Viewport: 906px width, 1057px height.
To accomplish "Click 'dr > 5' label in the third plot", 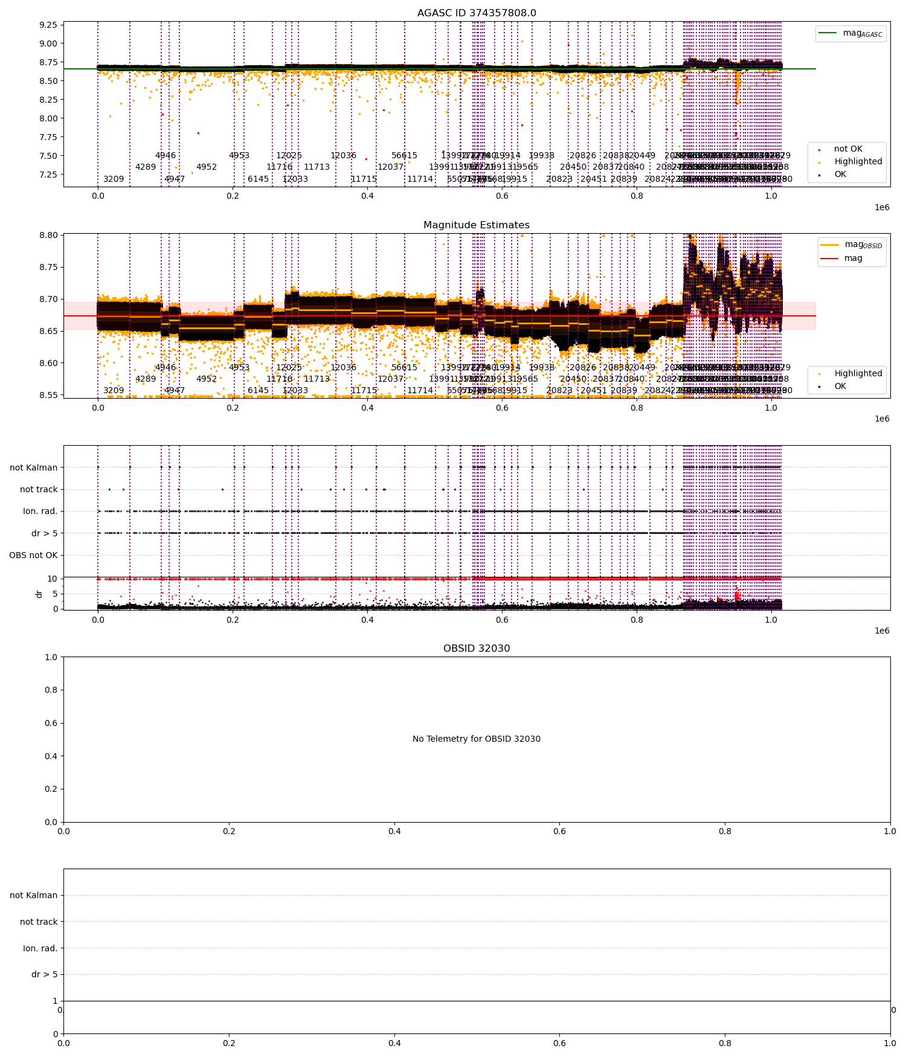I will 45,534.
